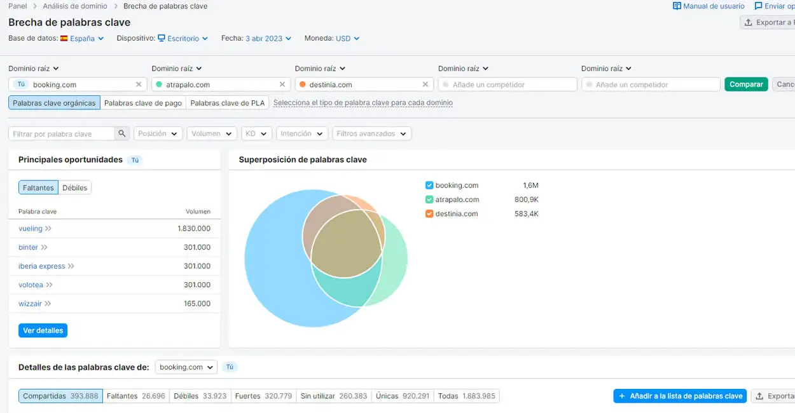The height and width of the screenshot is (413, 795).
Task: Click the Ver detalles button
Action: point(43,330)
